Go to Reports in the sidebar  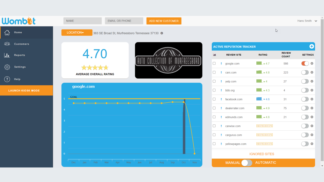point(19,55)
